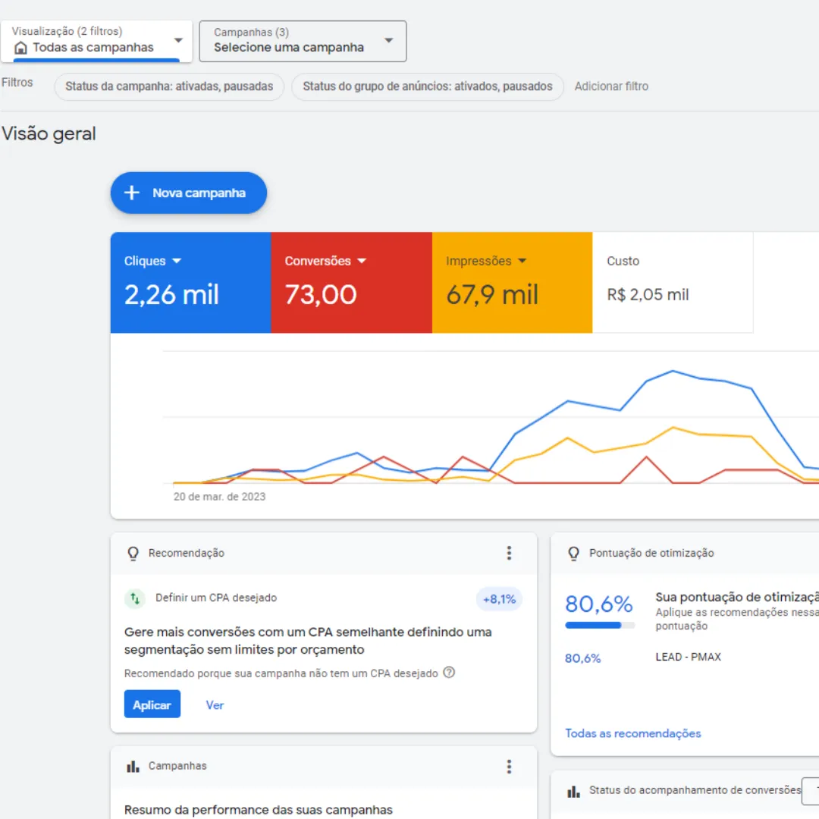Viewport: 819px width, 819px height.
Task: Click the lightbulb icon in Recomendação header
Action: (133, 554)
